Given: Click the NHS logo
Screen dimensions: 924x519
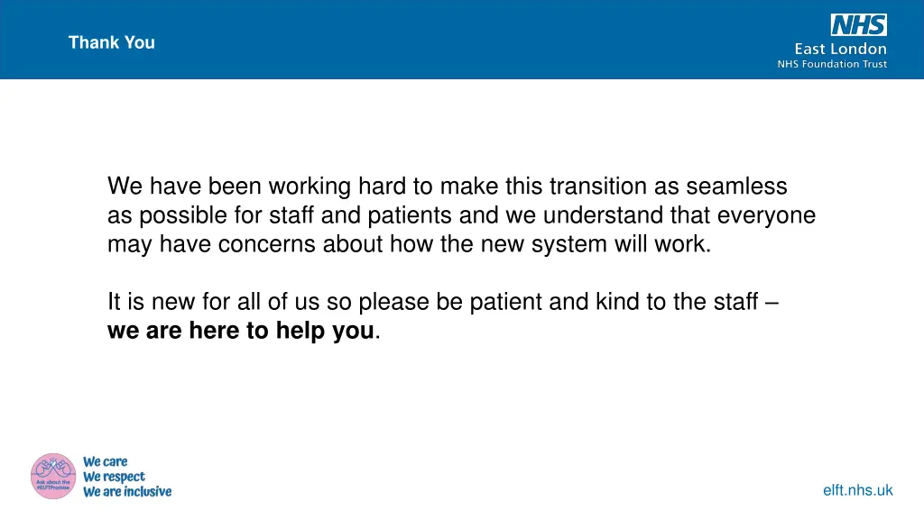Looking at the screenshot, I should (859, 25).
